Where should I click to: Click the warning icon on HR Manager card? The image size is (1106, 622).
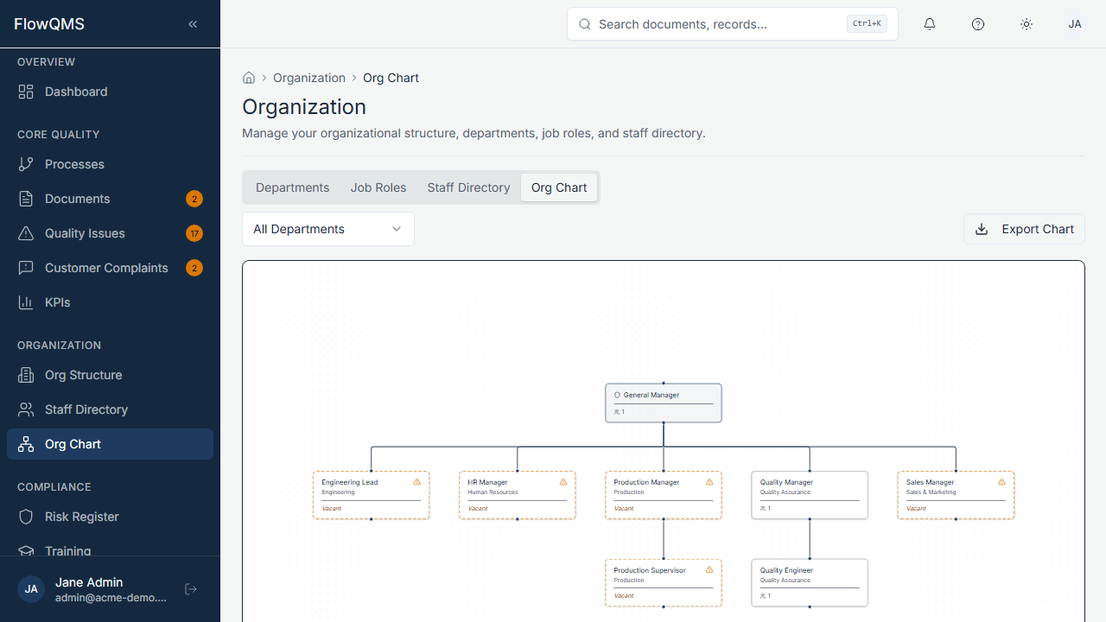pyautogui.click(x=563, y=481)
